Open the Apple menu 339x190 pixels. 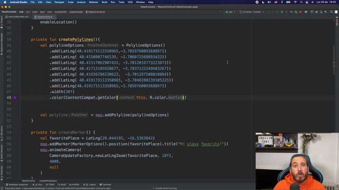5,2
